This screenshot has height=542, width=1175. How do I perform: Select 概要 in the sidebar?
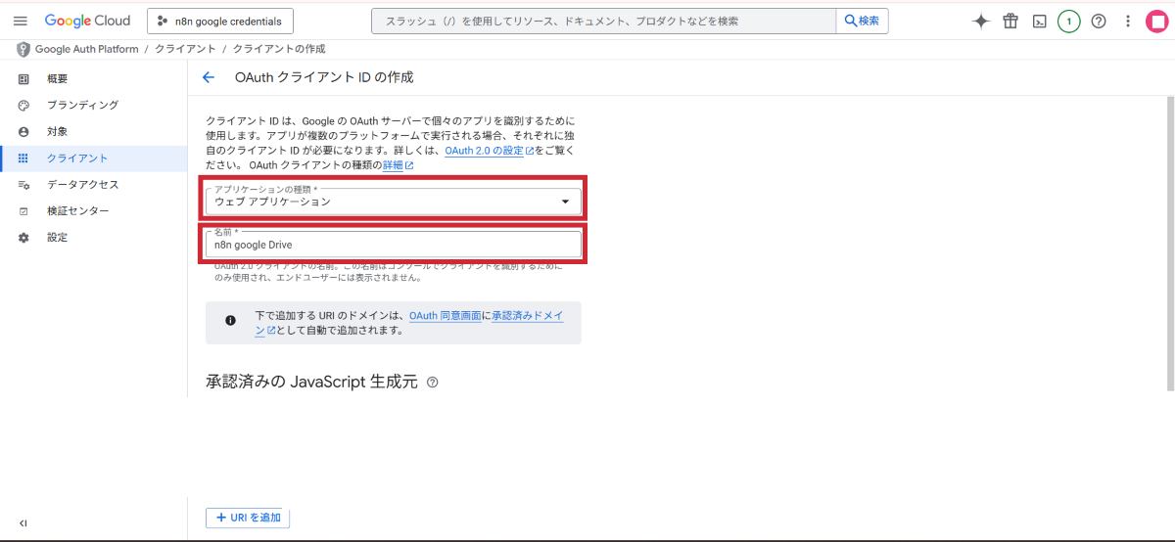57,78
